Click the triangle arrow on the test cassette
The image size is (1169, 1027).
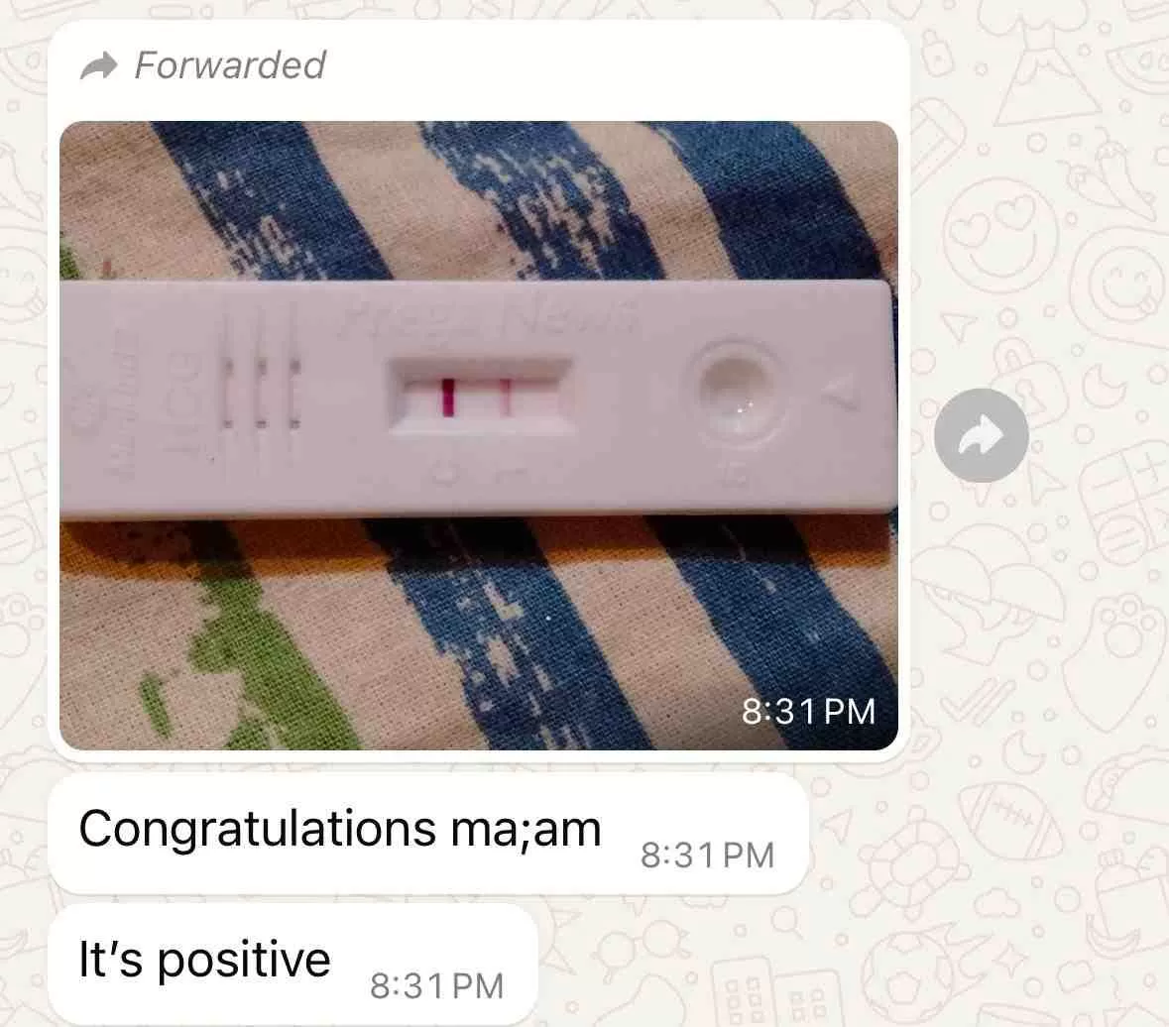[842, 392]
